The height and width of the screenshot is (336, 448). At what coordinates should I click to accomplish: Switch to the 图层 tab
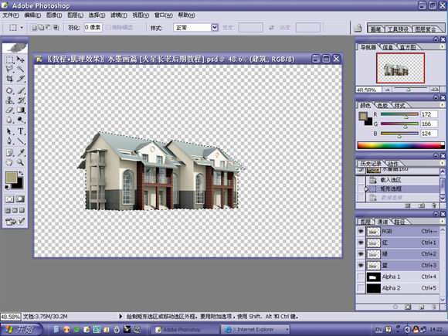365,222
